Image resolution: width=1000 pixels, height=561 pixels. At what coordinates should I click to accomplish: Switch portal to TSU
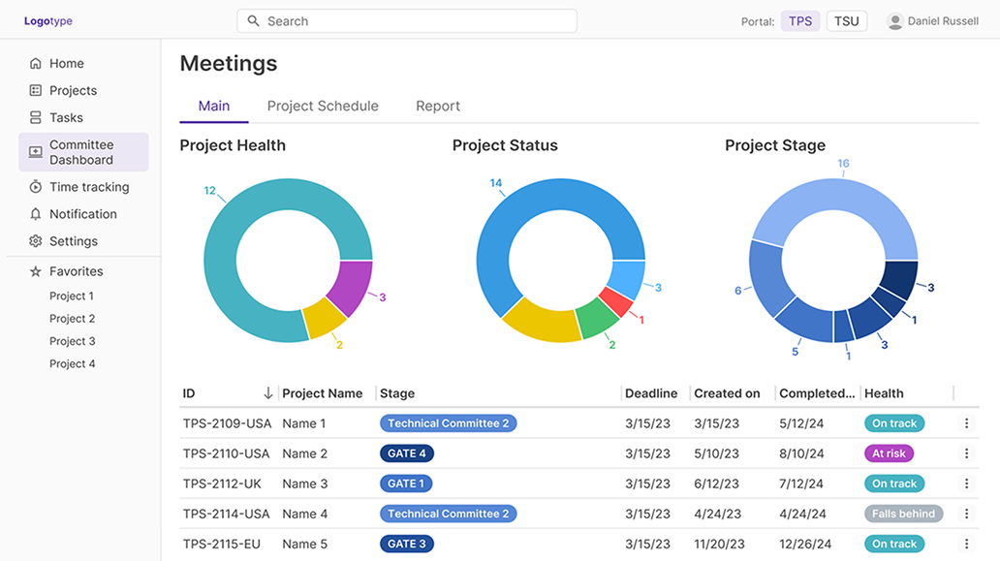846,21
